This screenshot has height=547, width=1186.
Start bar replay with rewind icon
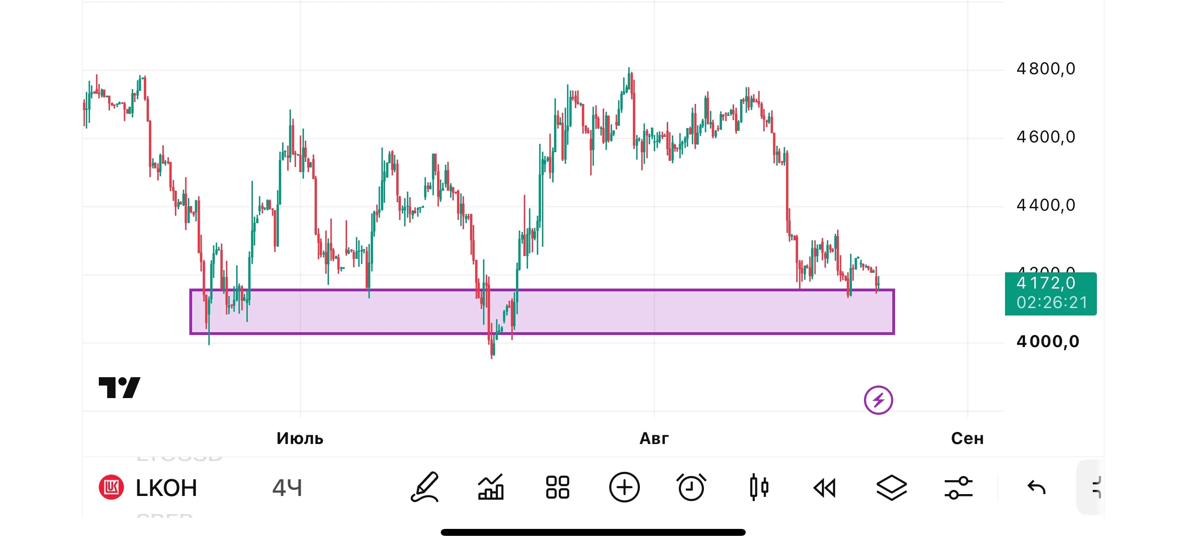[x=825, y=488]
